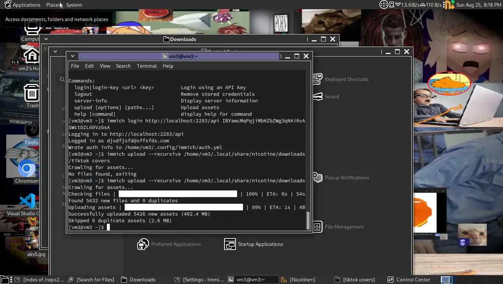503x284 pixels.
Task: Open the terminal's Search menu
Action: click(123, 66)
